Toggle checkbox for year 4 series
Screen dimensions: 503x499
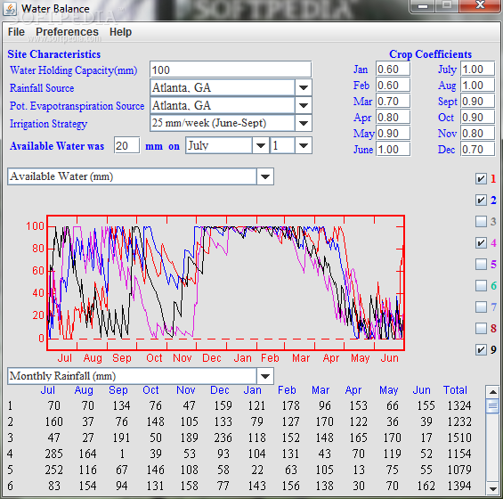[x=481, y=242]
